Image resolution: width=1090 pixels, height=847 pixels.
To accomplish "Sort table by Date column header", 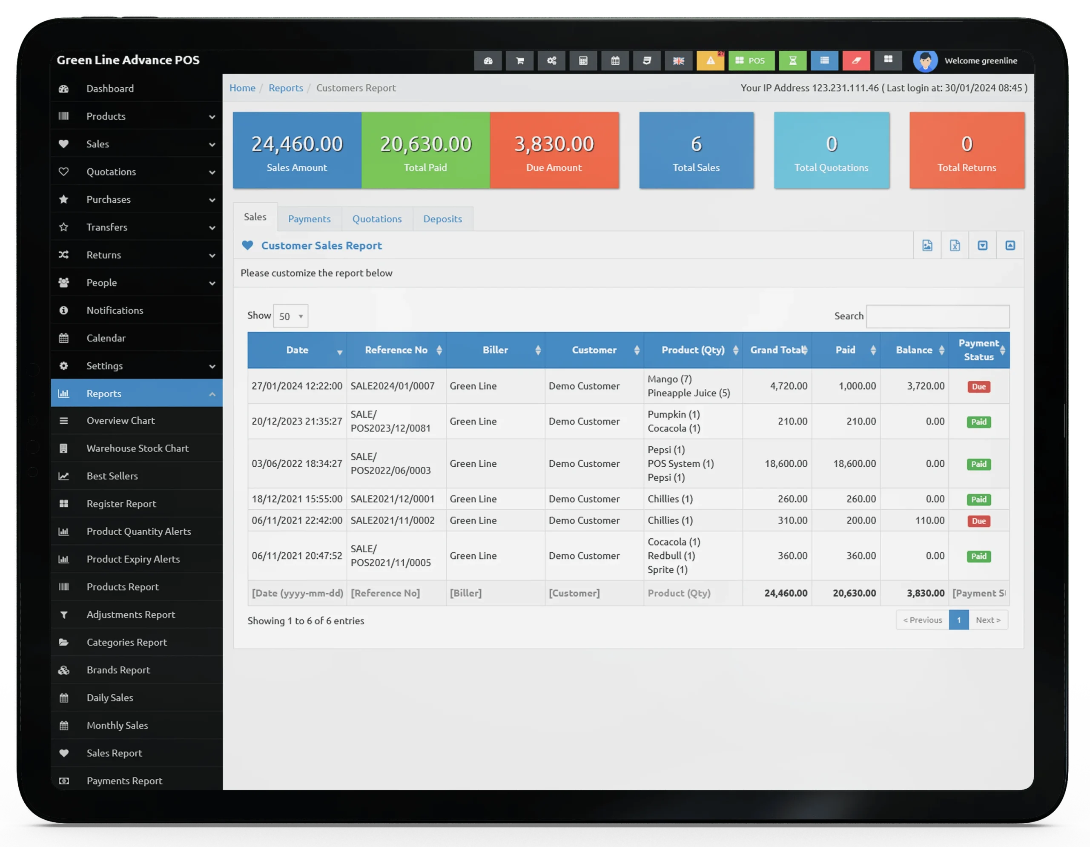I will click(297, 350).
